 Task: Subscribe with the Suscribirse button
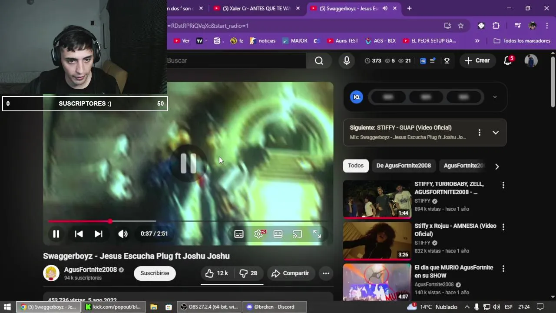pyautogui.click(x=155, y=273)
